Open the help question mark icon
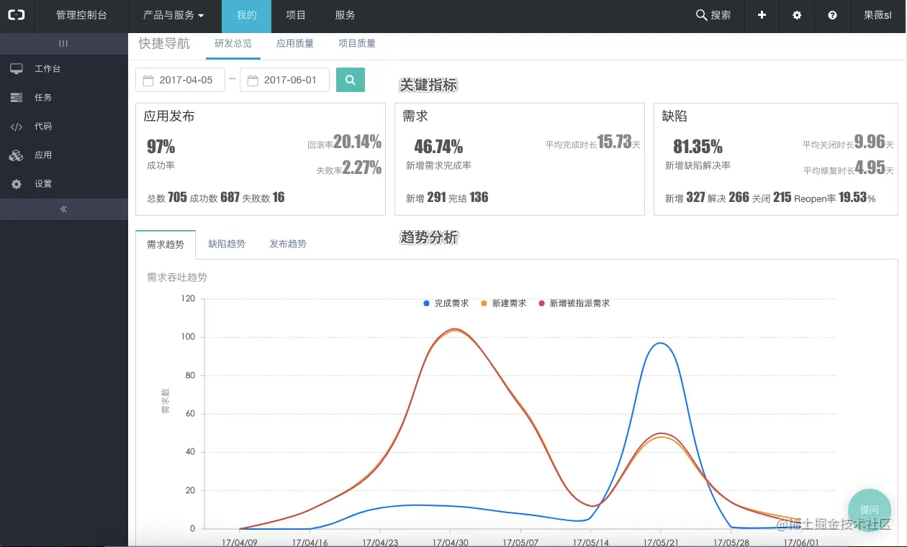The width and height of the screenshot is (907, 547). (x=832, y=15)
